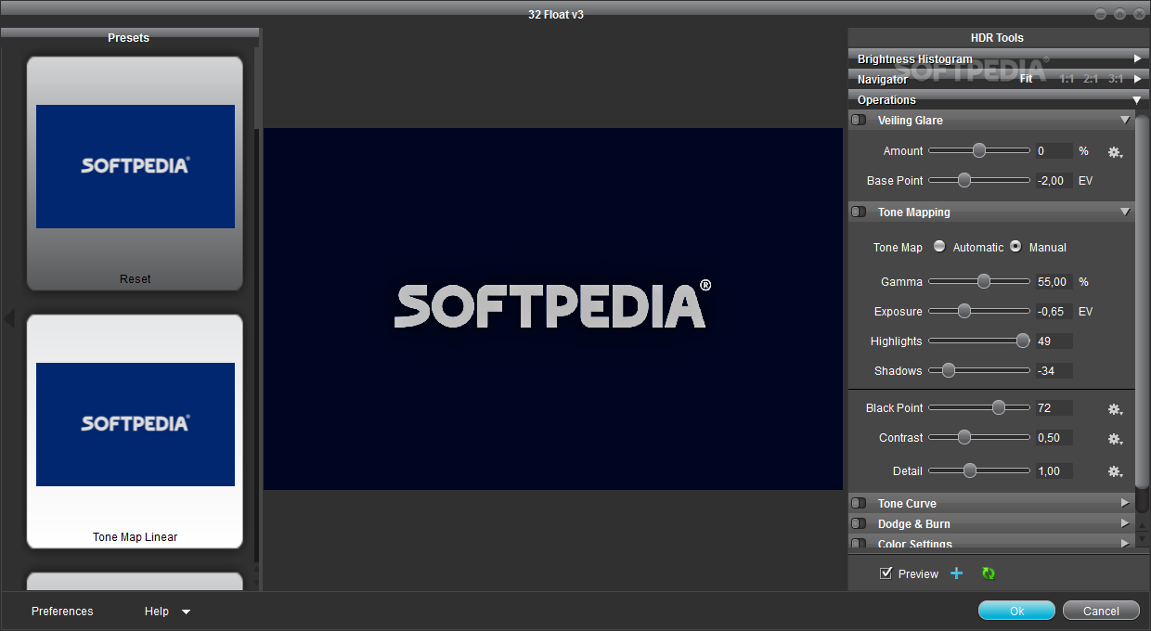
Task: Click the Exposure value field -0,65
Action: pyautogui.click(x=1054, y=312)
